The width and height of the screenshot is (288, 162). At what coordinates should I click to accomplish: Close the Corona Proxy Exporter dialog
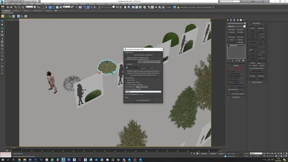click(161, 49)
